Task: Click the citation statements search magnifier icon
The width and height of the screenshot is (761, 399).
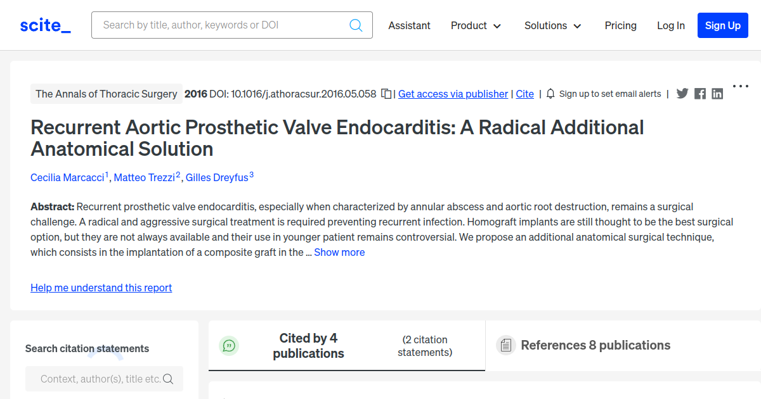Action: [x=168, y=379]
